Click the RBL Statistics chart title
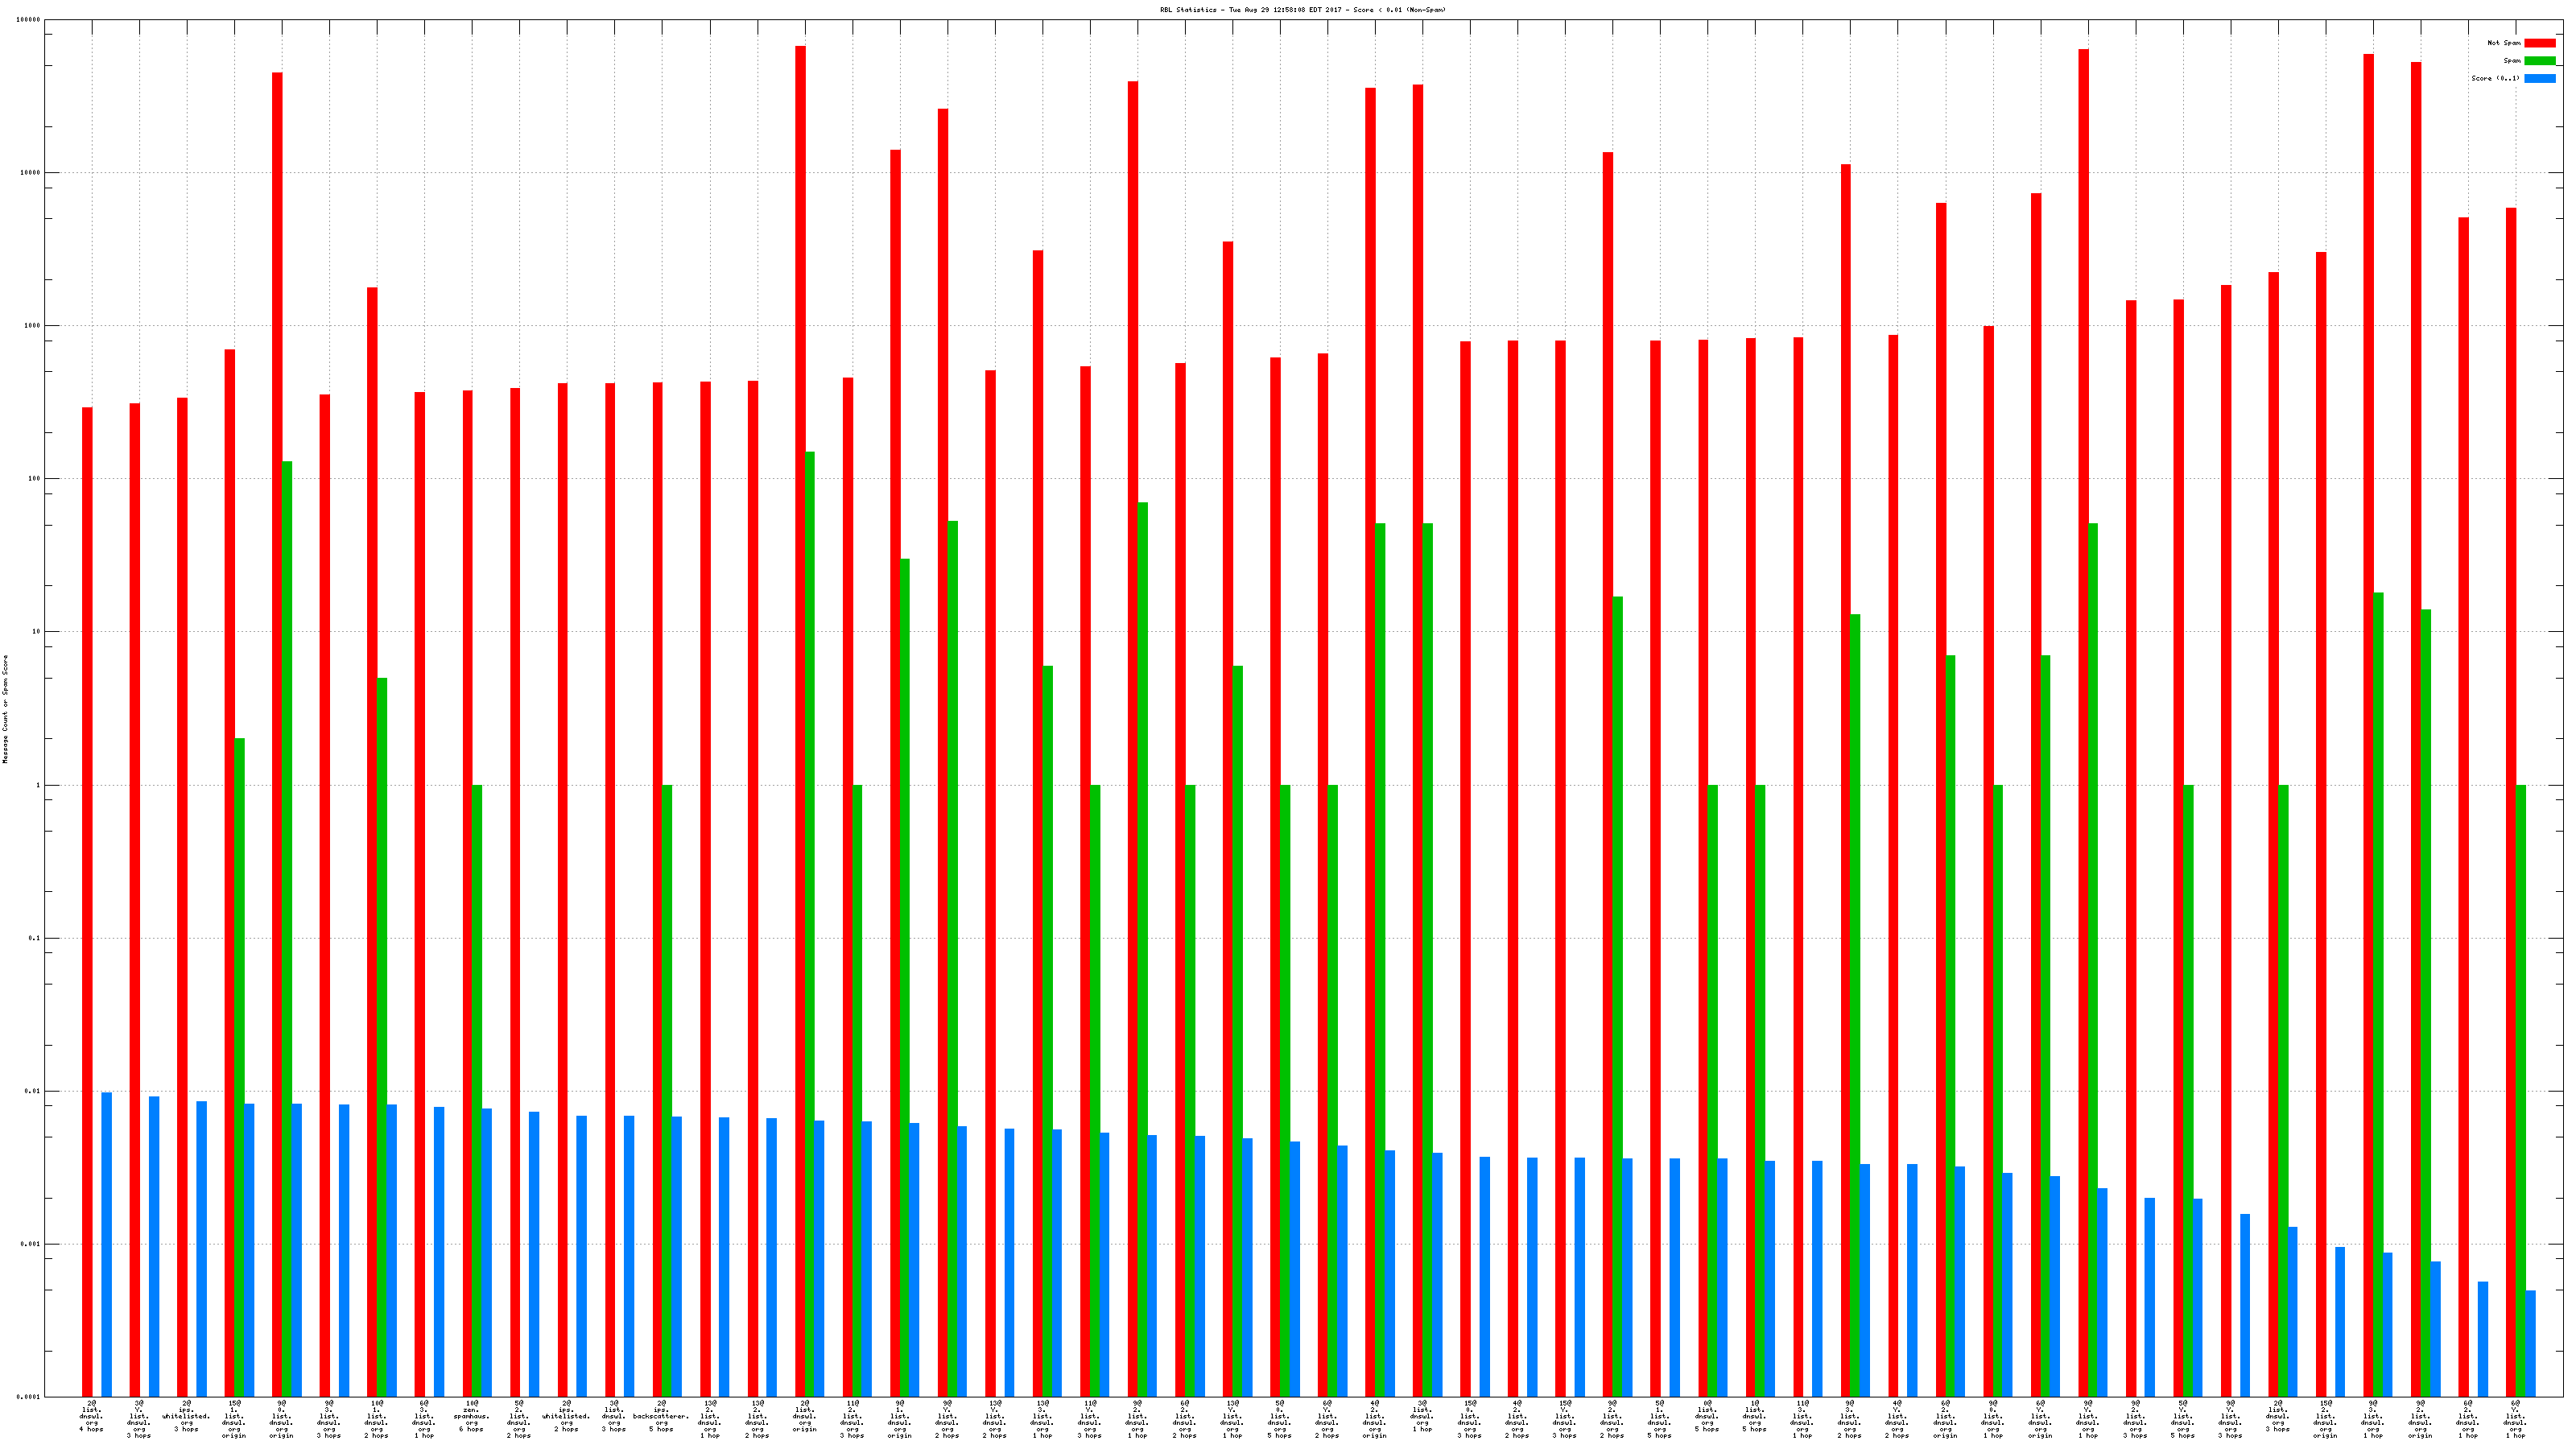 click(x=1302, y=10)
